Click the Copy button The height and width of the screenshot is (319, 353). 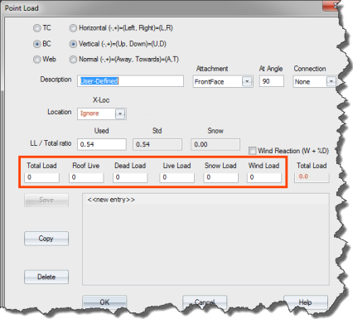[46, 239]
